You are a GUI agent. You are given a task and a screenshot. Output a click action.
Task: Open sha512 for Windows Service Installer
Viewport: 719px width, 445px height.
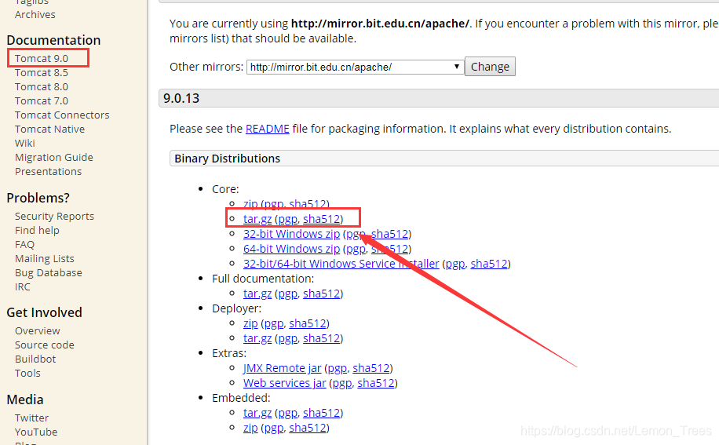pyautogui.click(x=489, y=264)
